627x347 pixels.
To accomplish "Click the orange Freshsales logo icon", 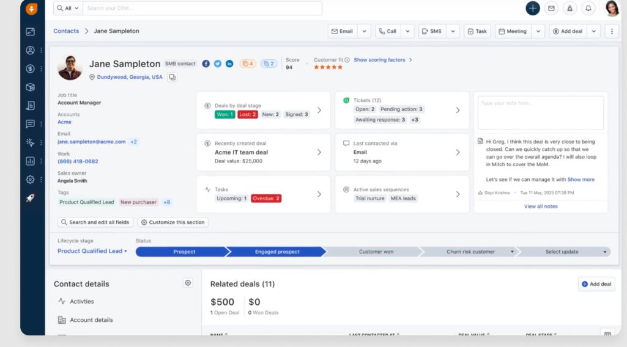I will pyautogui.click(x=31, y=9).
